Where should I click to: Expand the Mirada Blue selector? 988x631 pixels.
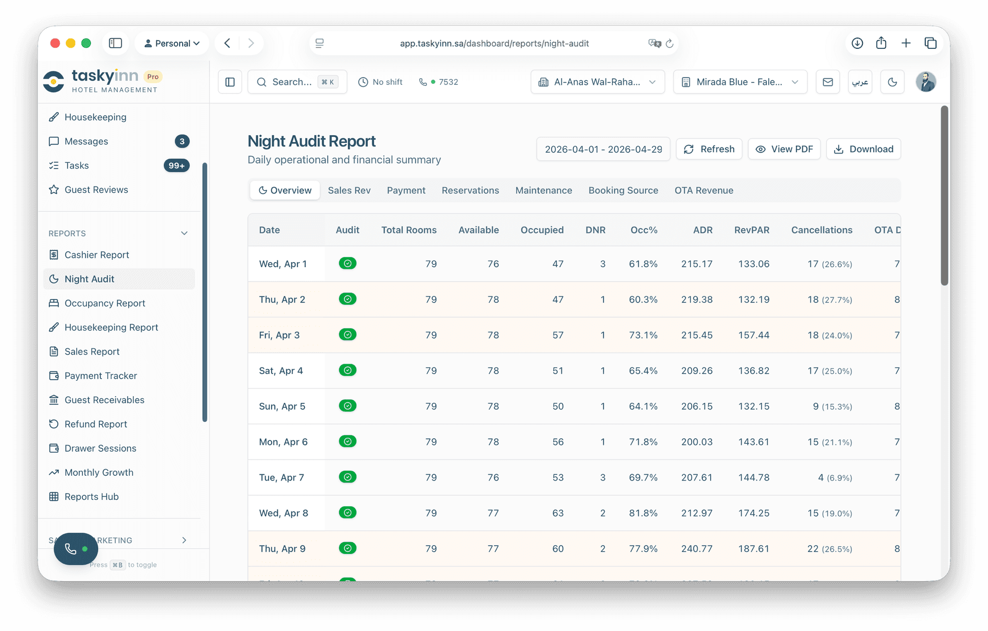(740, 82)
